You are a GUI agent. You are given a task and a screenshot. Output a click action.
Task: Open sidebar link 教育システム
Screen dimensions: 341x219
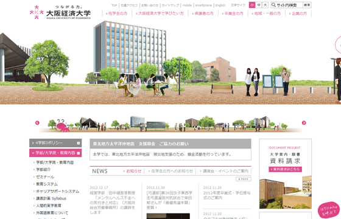point(47,184)
